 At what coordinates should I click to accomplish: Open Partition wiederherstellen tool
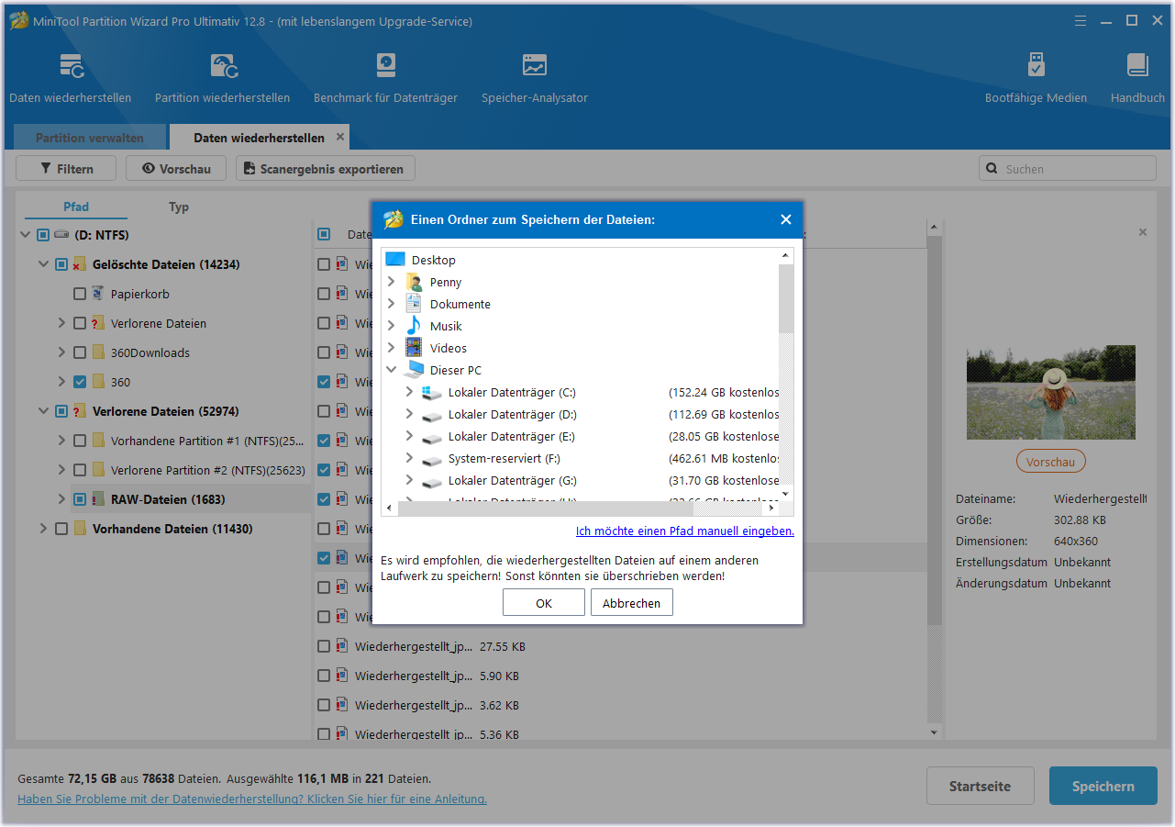(x=223, y=66)
